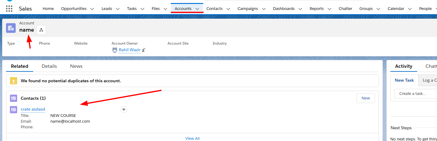Go to the Home nav item

point(48,9)
